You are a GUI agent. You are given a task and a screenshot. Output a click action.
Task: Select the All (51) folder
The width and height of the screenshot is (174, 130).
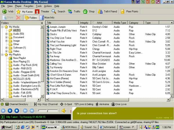(x=17, y=30)
